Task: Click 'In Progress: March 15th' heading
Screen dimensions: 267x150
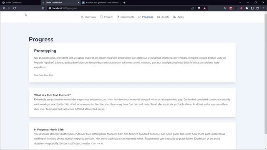Action: click(x=49, y=130)
